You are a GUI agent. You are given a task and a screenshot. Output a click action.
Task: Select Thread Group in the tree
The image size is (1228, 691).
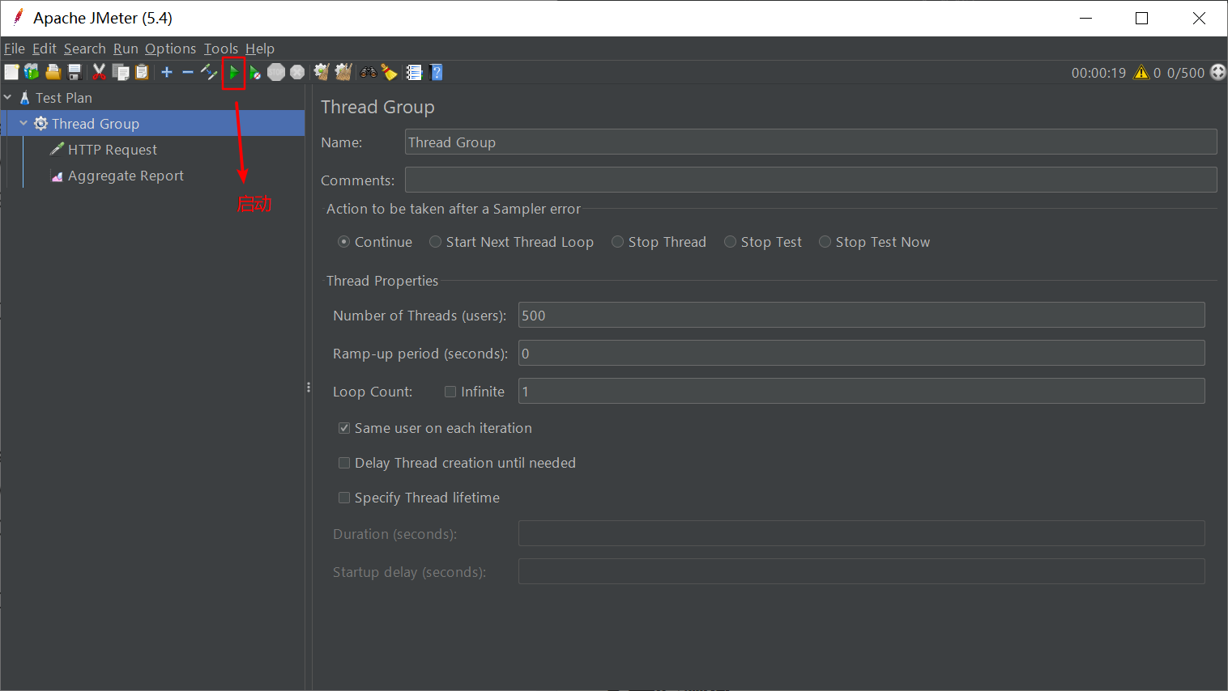click(x=96, y=124)
